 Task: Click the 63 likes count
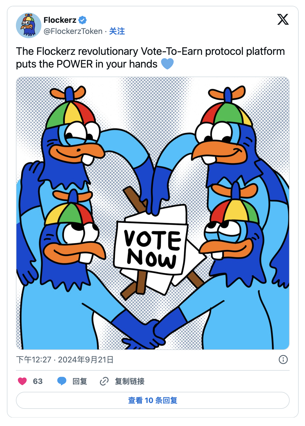click(38, 381)
